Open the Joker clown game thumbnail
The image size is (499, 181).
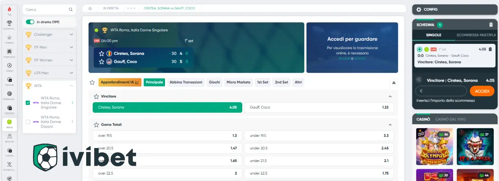475,146
